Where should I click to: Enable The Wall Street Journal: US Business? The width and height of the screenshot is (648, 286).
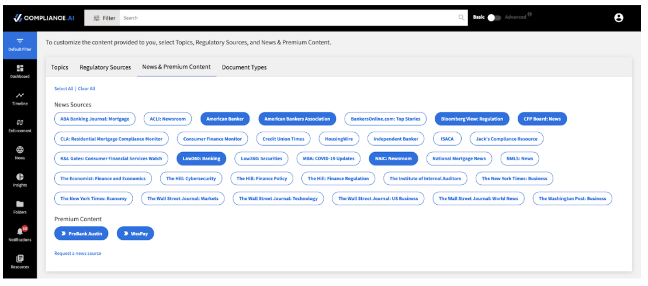pyautogui.click(x=378, y=198)
